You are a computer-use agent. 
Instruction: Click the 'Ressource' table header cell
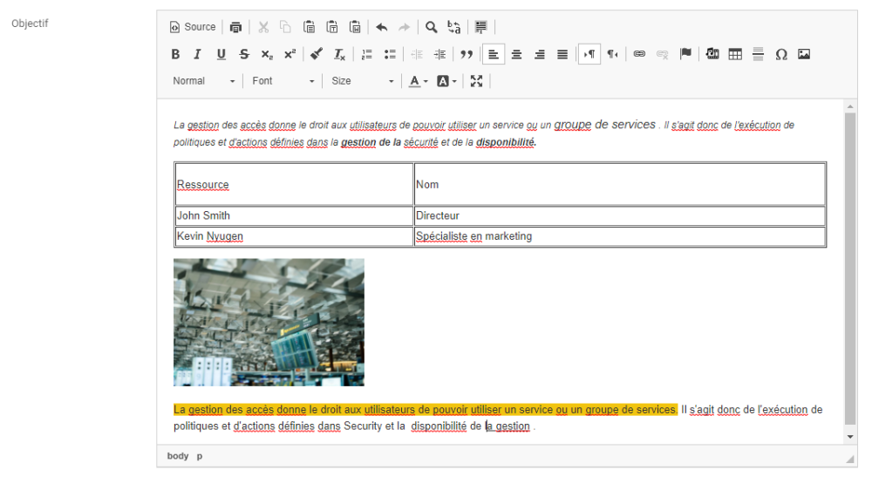294,185
